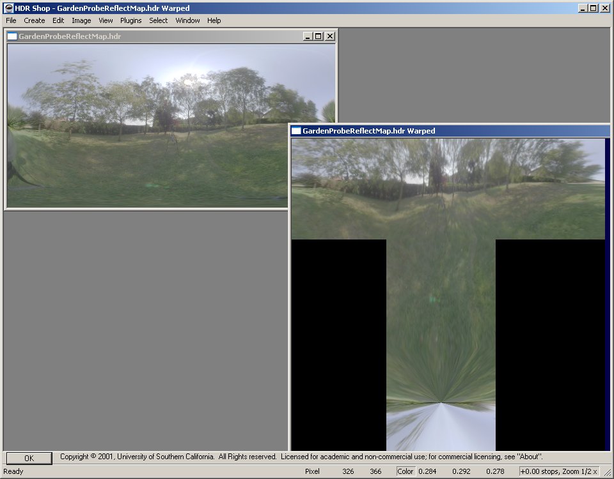614x479 pixels.
Task: Maximize the GardenProbeReflectMap.hdr child window
Action: pos(318,36)
